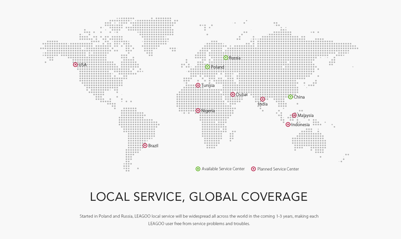
Task: Click the India label text
Action: 263,104
